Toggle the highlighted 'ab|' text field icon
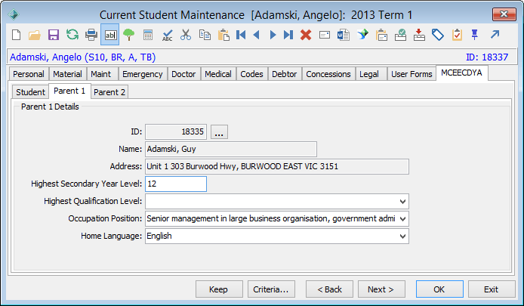 [x=110, y=35]
